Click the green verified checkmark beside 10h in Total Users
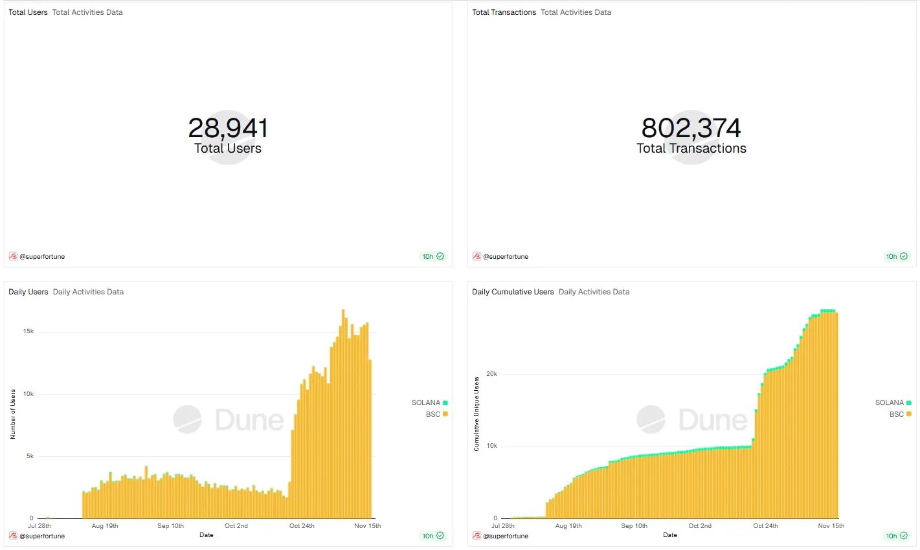 click(x=442, y=256)
